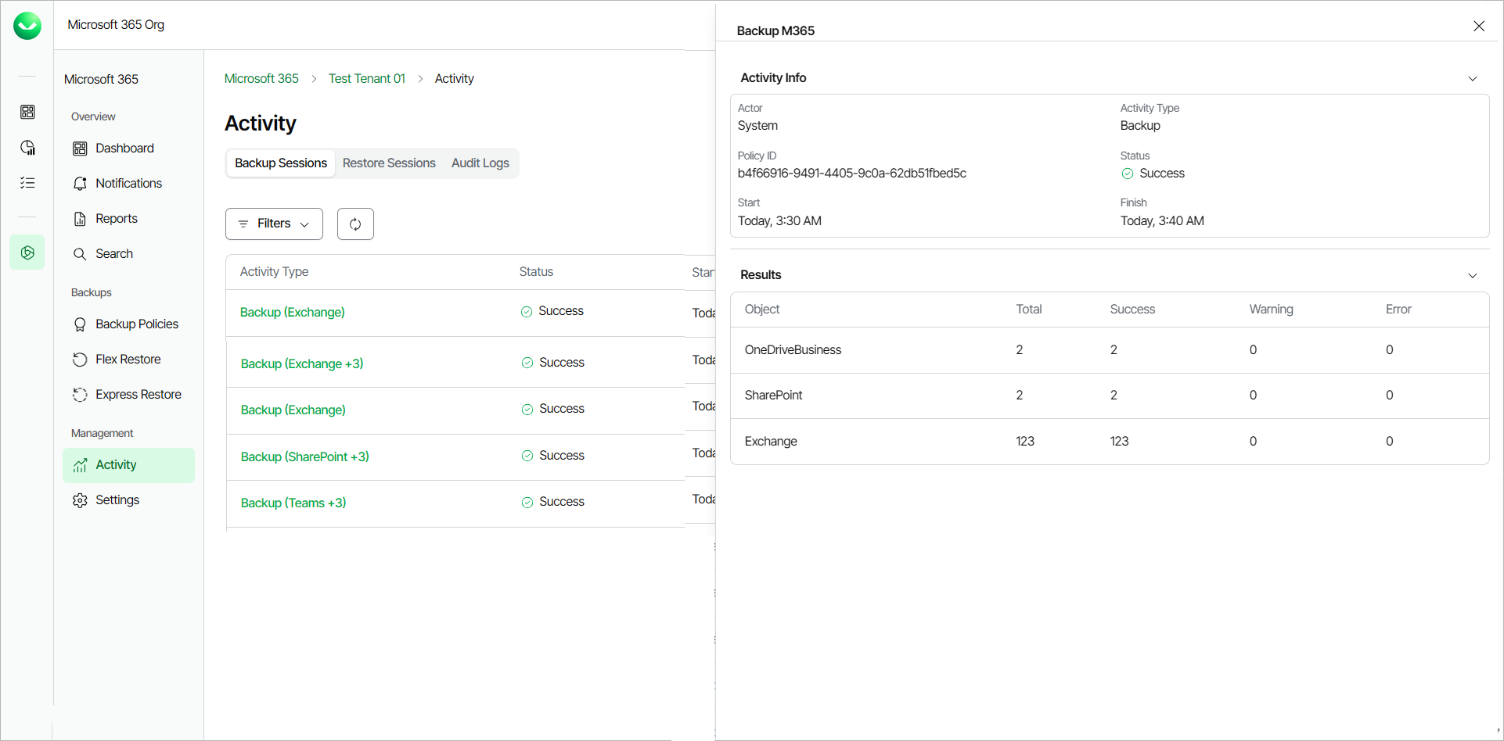Open the Filters dropdown
The width and height of the screenshot is (1504, 741).
[274, 224]
